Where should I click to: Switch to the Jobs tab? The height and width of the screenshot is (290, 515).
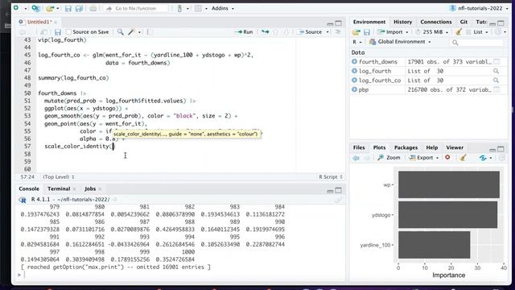[90, 188]
